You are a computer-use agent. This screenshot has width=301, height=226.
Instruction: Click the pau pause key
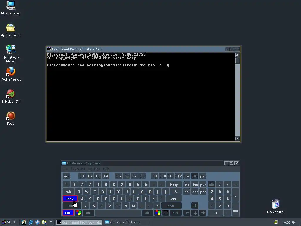(203, 176)
